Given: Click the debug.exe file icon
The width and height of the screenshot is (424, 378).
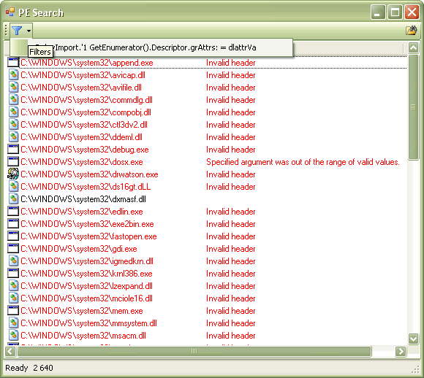Looking at the screenshot, I should 13,150.
